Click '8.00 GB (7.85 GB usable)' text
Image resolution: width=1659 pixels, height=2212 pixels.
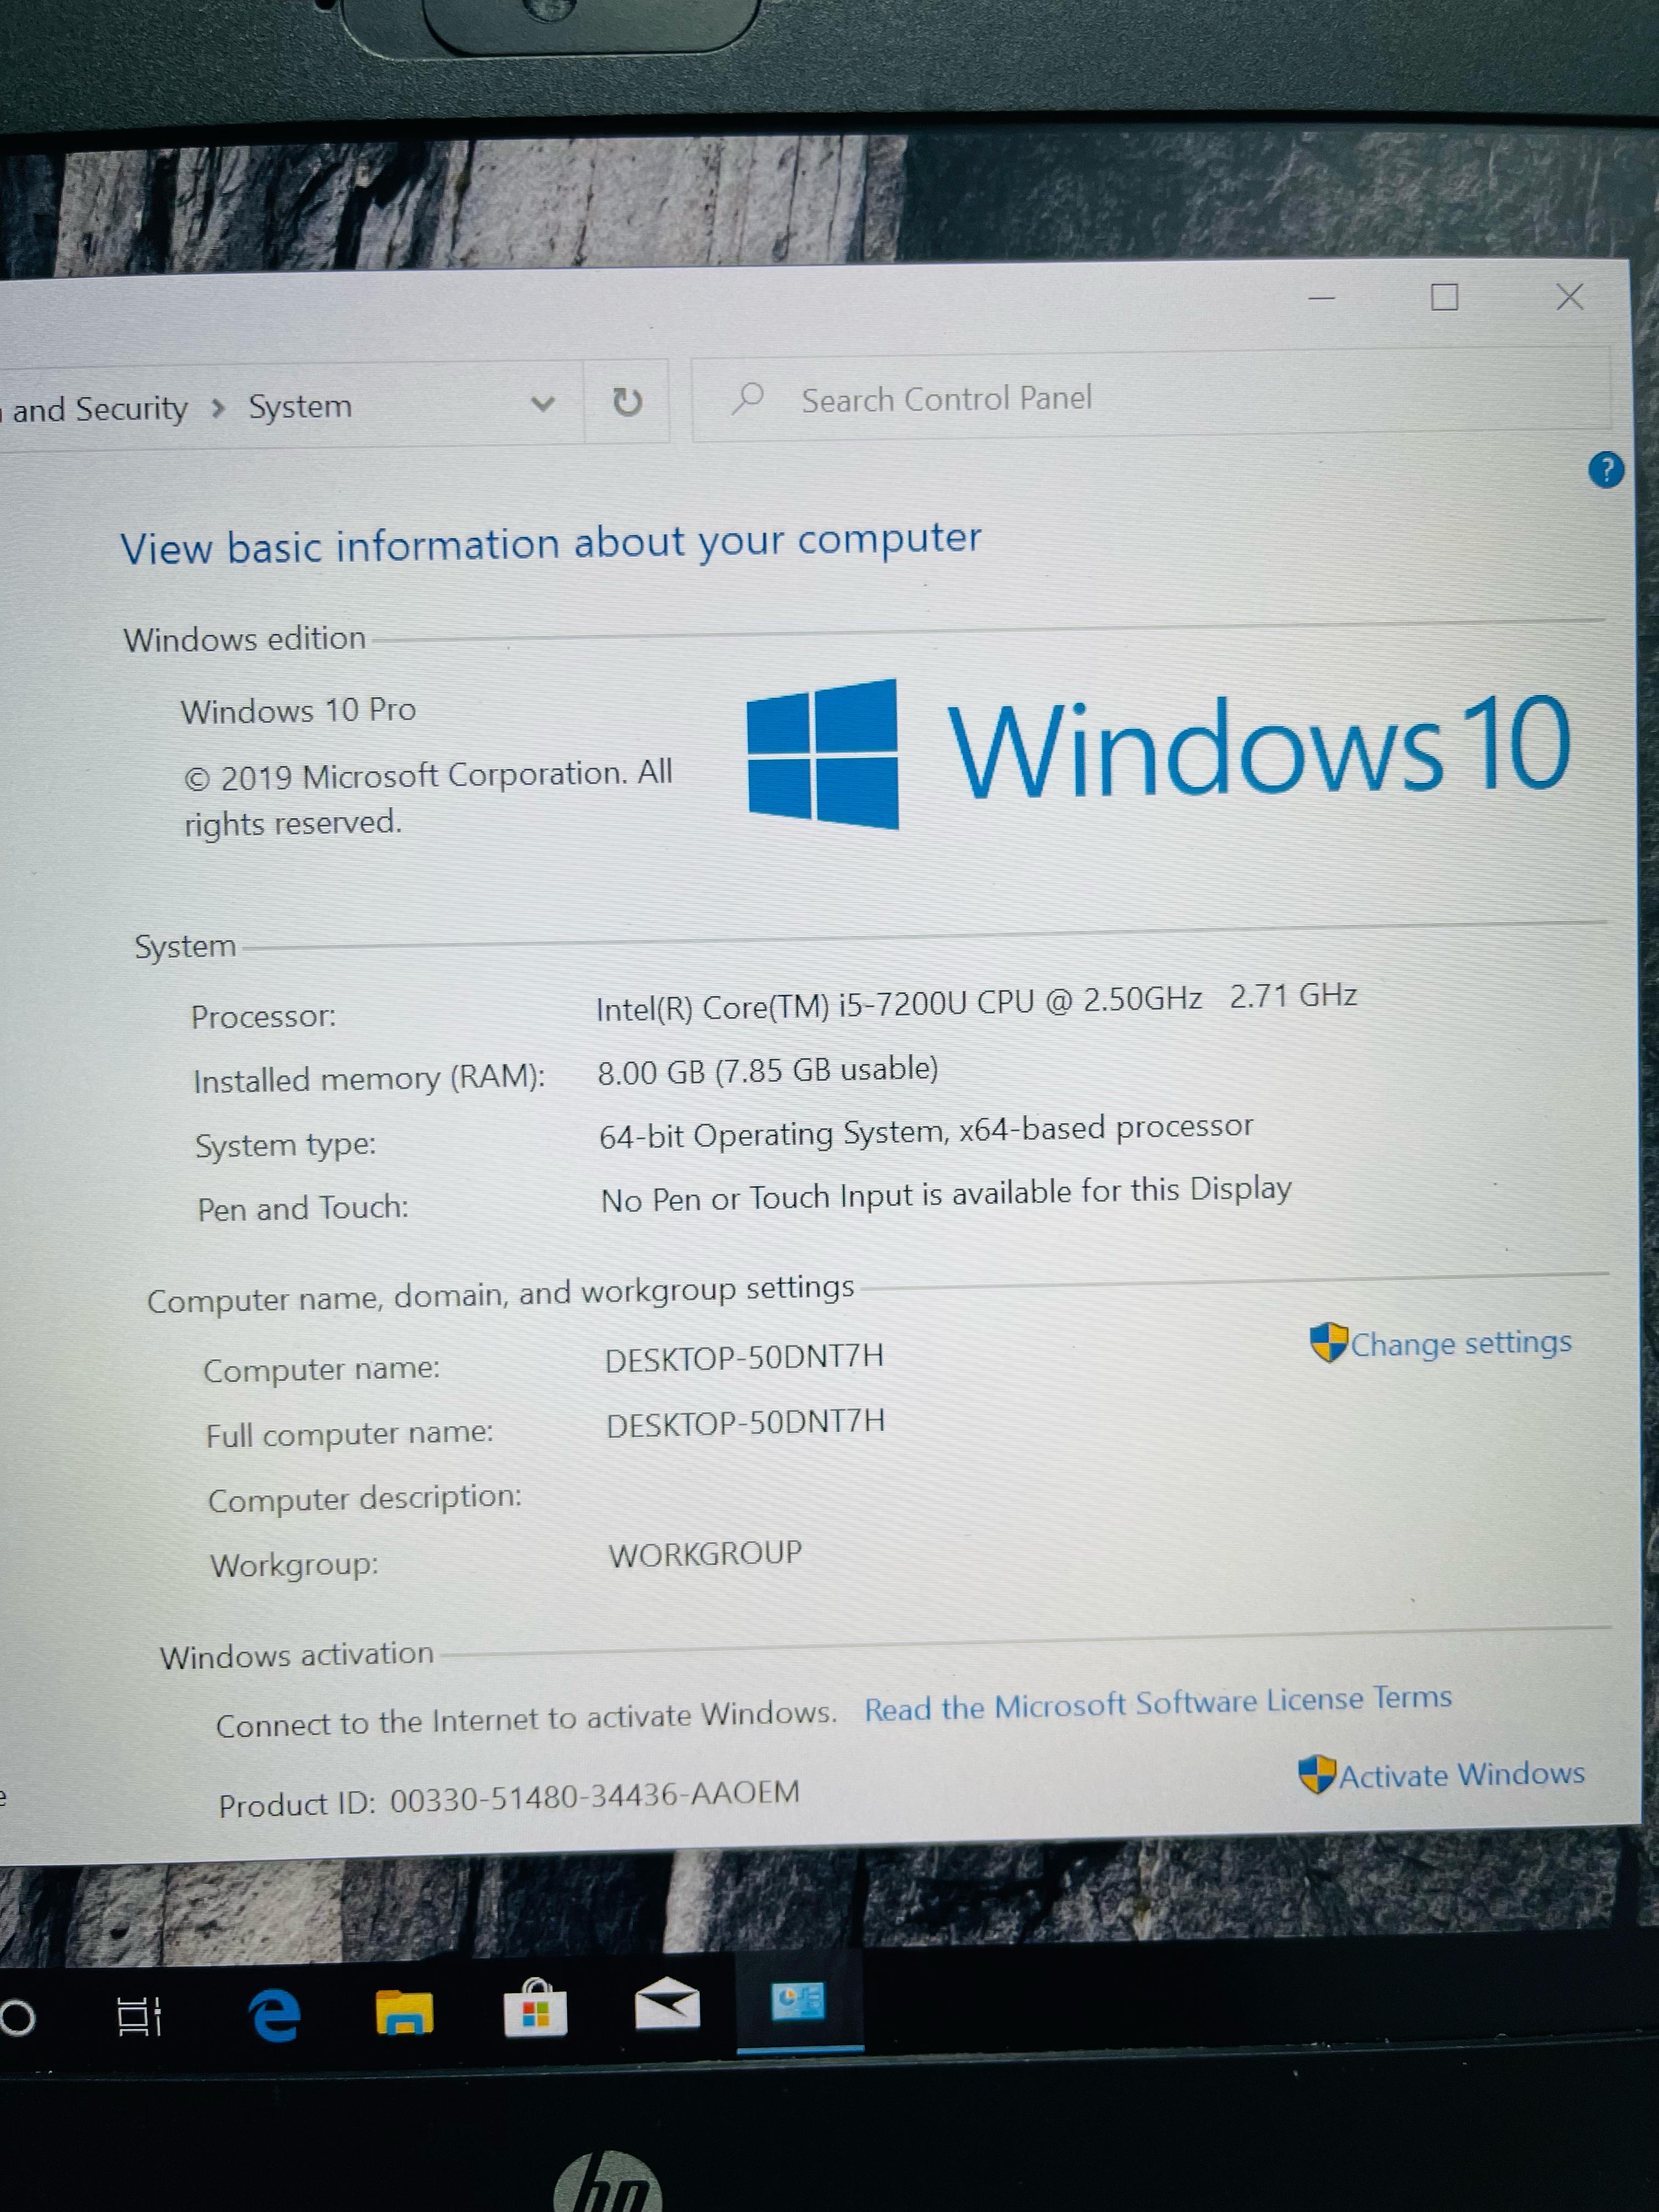[x=768, y=1071]
